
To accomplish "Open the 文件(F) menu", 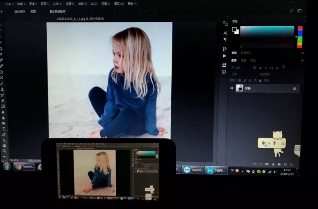I will tap(9, 4).
